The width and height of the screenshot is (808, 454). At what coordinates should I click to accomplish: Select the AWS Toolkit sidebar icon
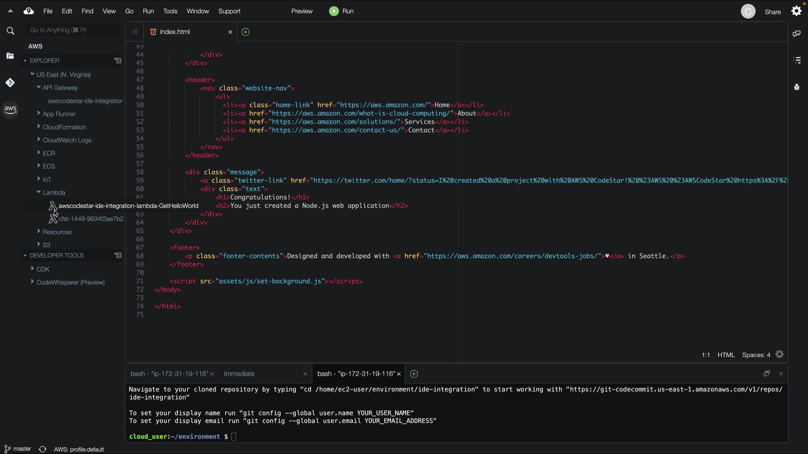click(11, 110)
